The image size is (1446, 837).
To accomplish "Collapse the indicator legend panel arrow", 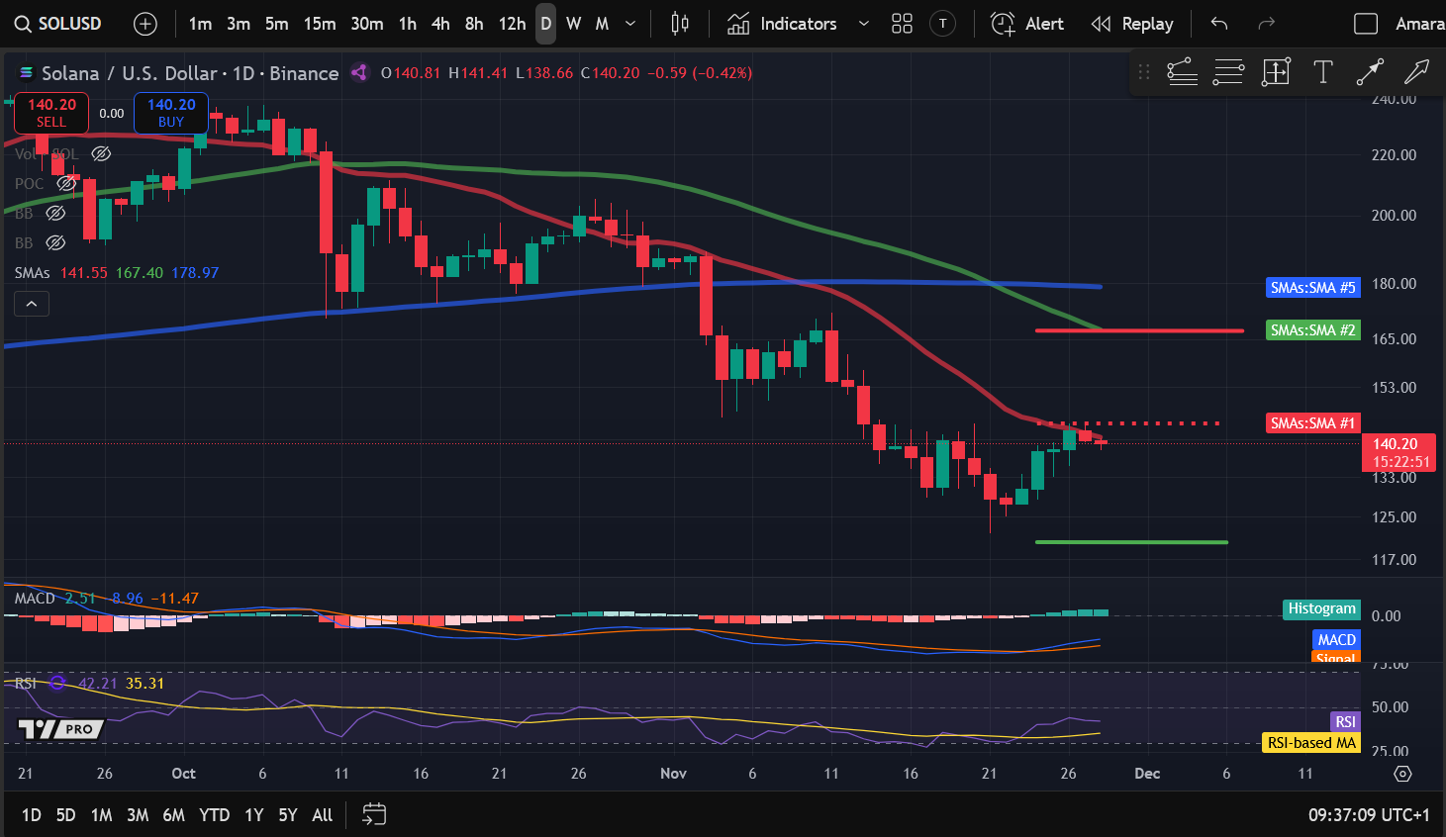I will pyautogui.click(x=31, y=303).
